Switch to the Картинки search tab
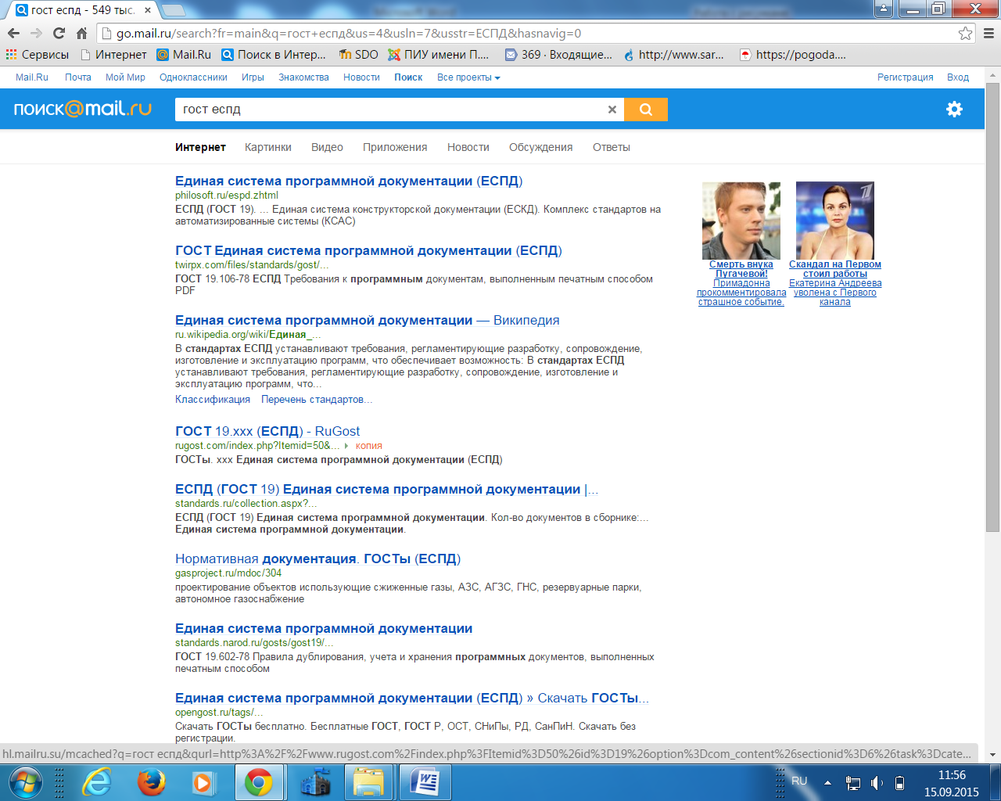Image resolution: width=1001 pixels, height=801 pixels. [x=268, y=147]
